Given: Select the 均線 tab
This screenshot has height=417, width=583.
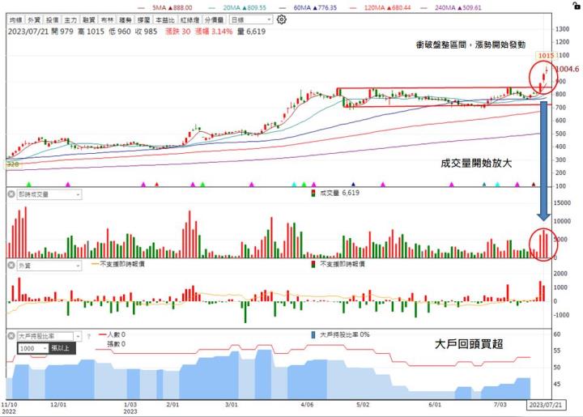Looking at the screenshot, I should pyautogui.click(x=15, y=19).
